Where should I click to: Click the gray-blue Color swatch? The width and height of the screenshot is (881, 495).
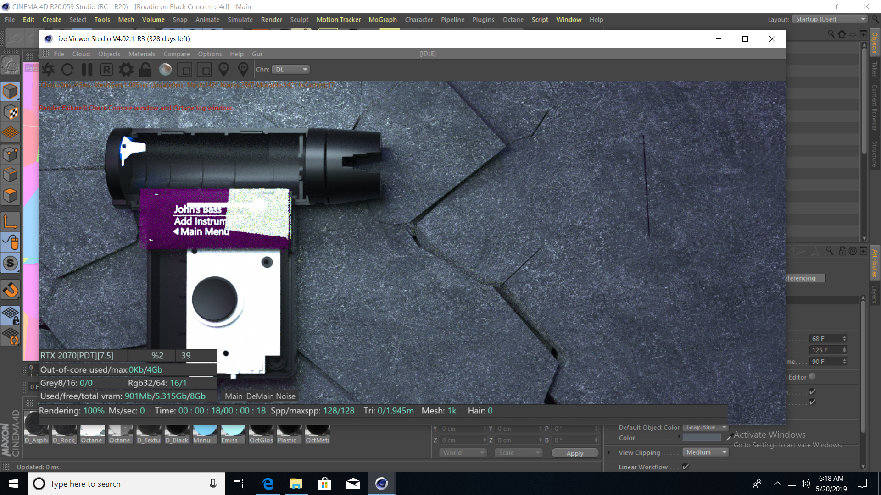(702, 438)
